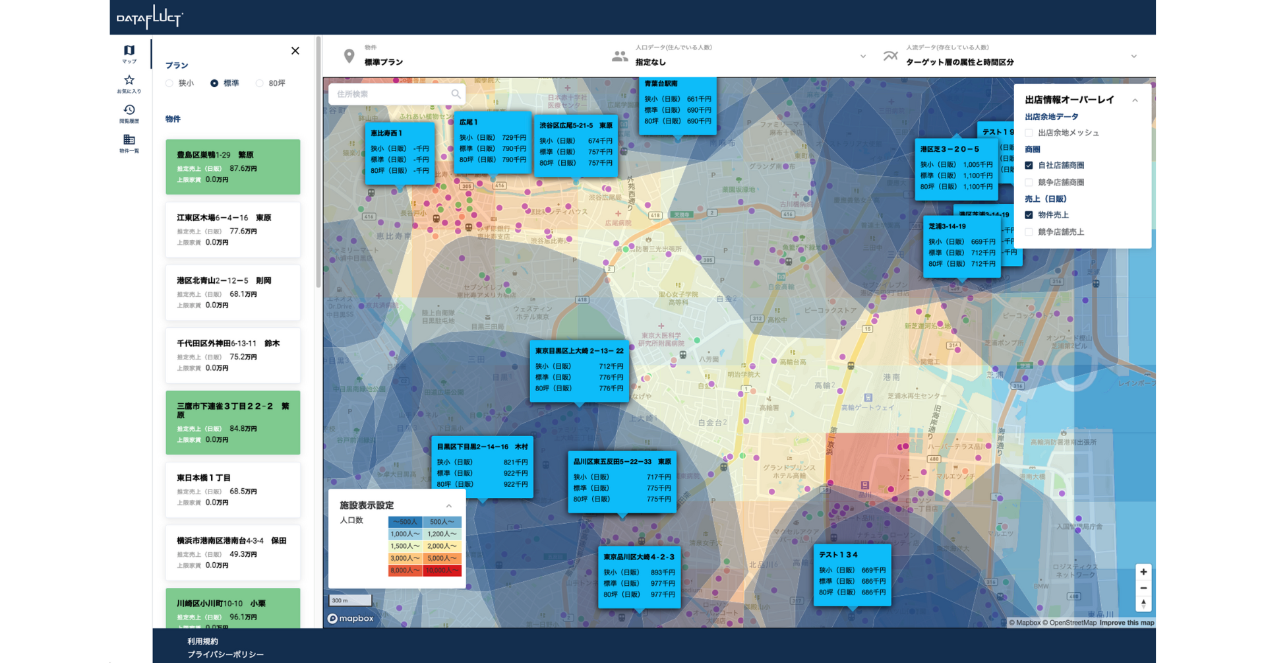The height and width of the screenshot is (663, 1266).
Task: Click the 青葉台駅南 map popup
Action: tap(678, 106)
